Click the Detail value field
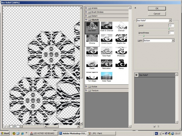The image size is (182, 136). click(x=171, y=25)
